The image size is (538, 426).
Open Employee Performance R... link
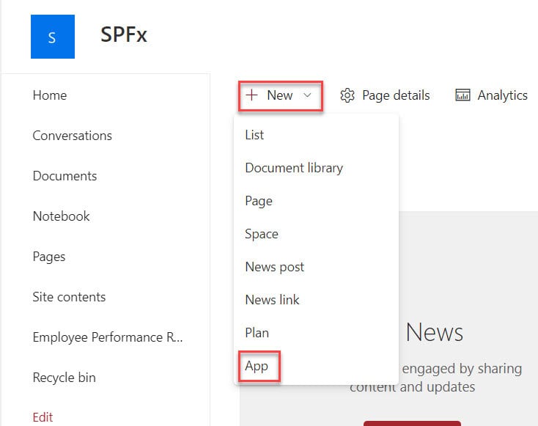(108, 337)
